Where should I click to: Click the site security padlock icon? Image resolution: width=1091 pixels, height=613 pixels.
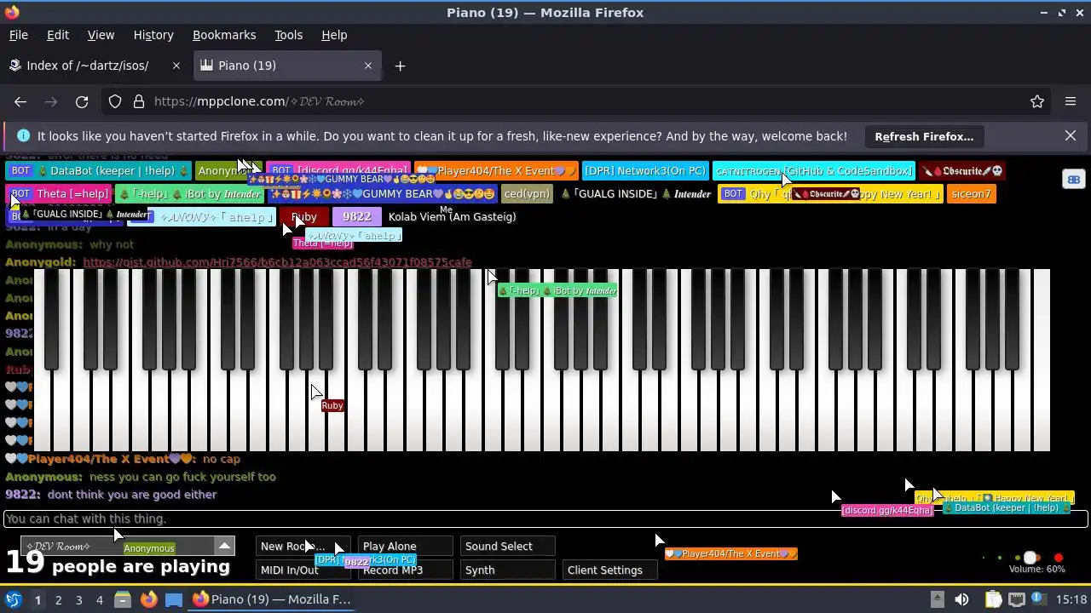click(x=138, y=101)
